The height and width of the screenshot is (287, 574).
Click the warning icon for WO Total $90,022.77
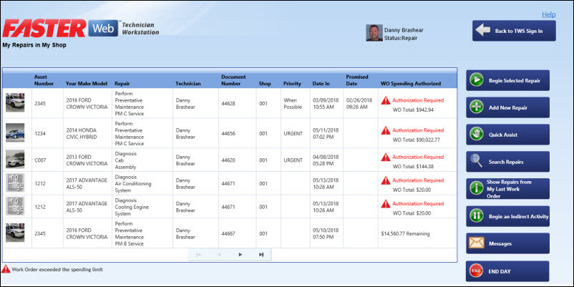click(x=386, y=130)
